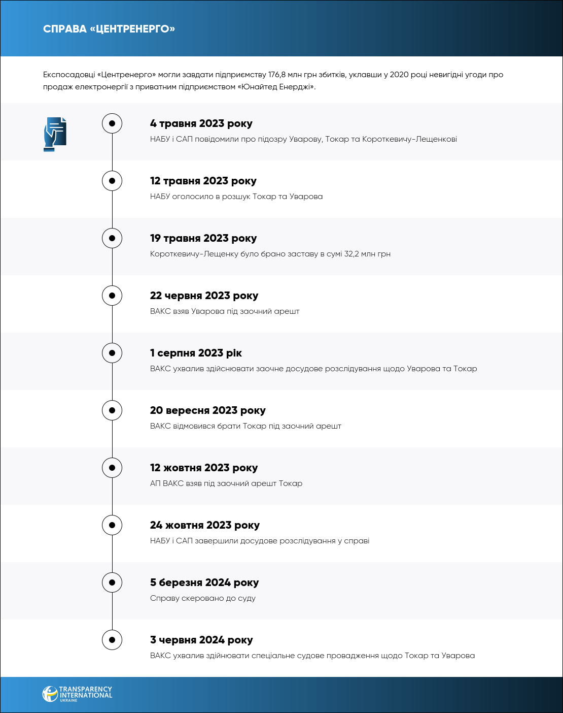This screenshot has width=563, height=713.
Task: Click the text about Короткевичу-Лещенку bail
Action: pos(270,254)
